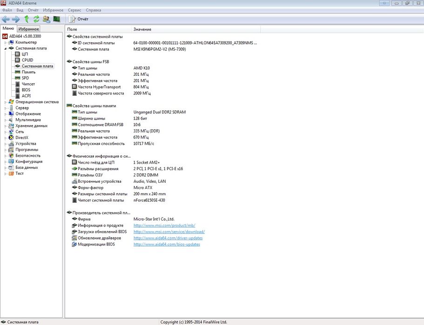Click the Программы icon
Viewport: 424px width, 325px height.
pos(11,150)
